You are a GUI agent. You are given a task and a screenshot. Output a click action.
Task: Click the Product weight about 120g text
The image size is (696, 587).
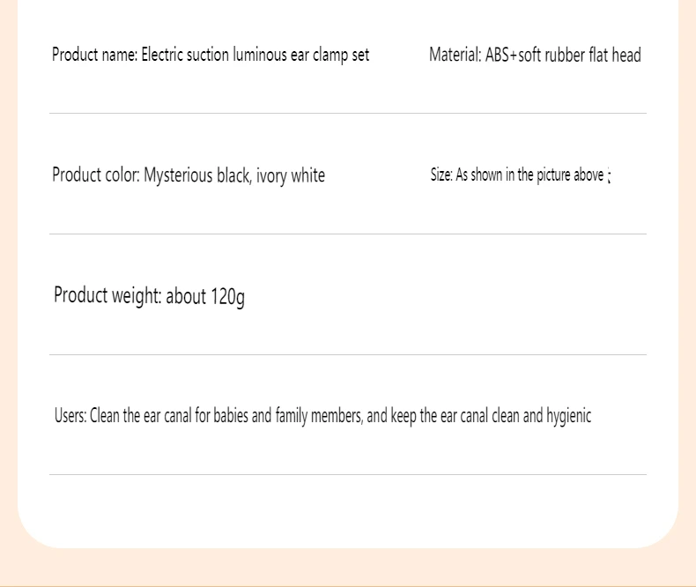point(149,296)
